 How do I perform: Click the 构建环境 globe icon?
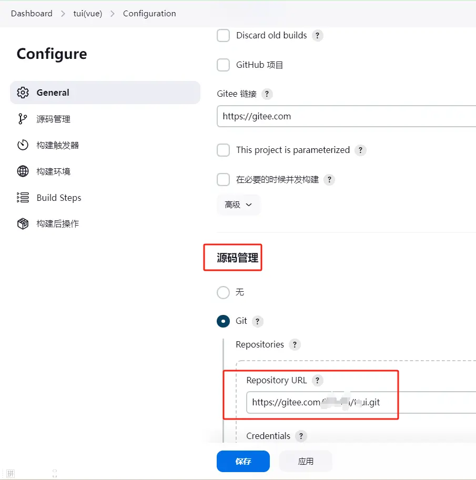tap(23, 171)
